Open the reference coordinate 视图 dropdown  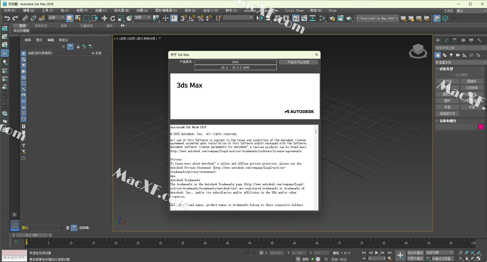142,17
